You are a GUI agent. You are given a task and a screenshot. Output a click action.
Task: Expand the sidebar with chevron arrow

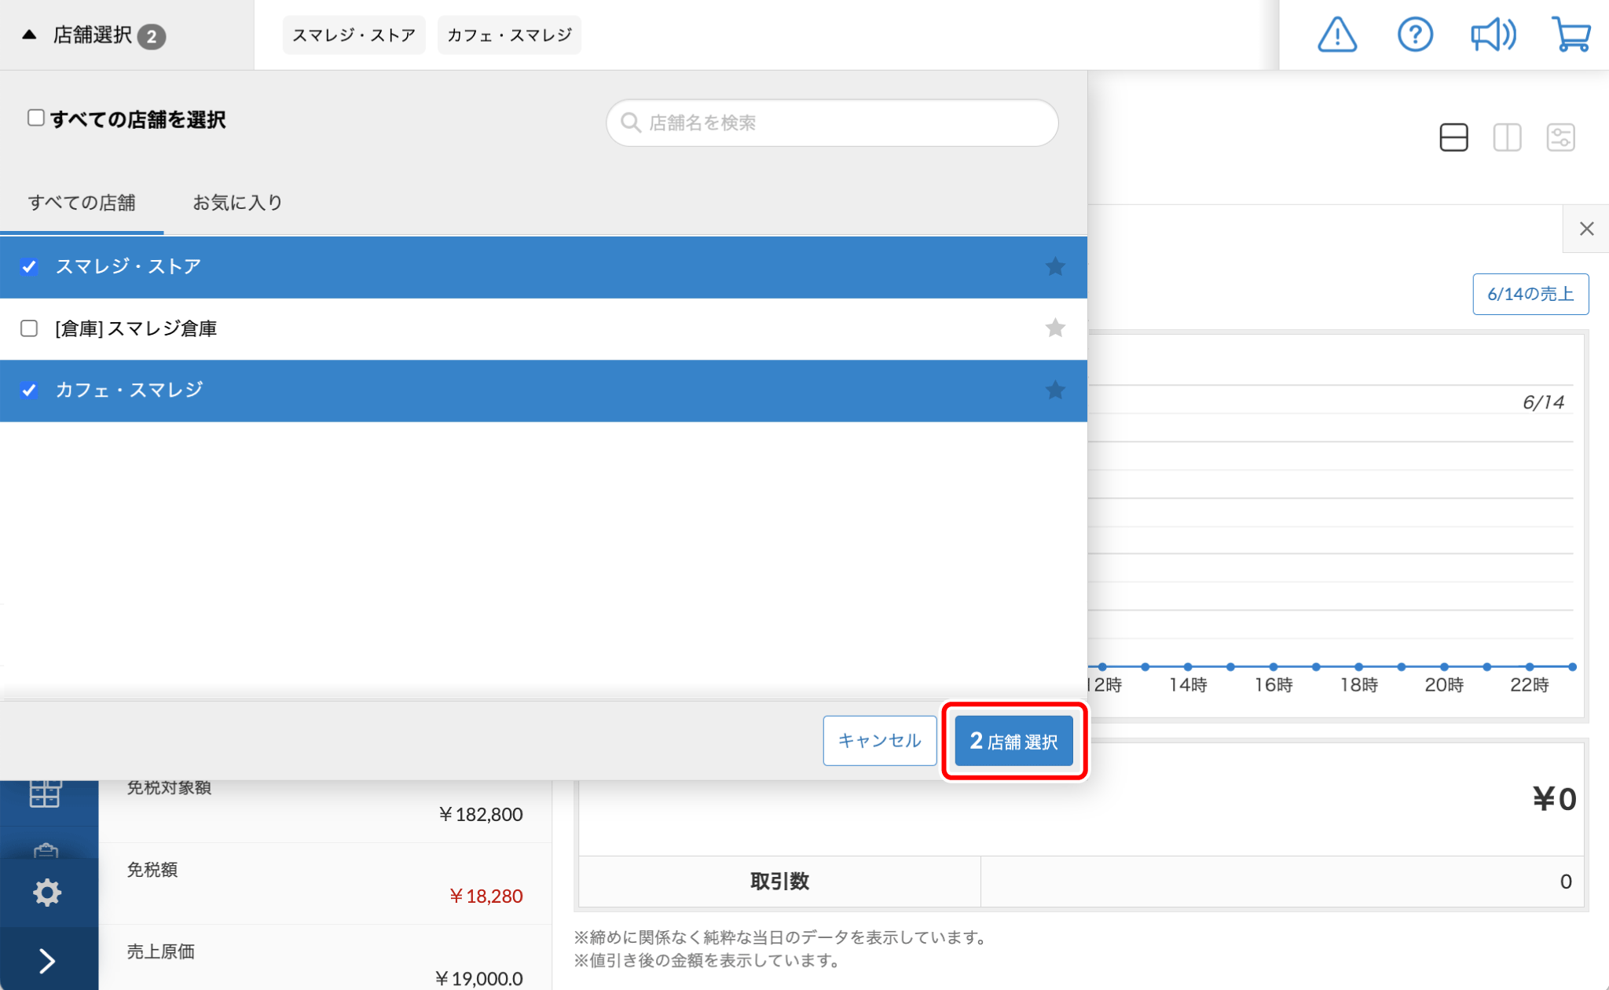(47, 960)
